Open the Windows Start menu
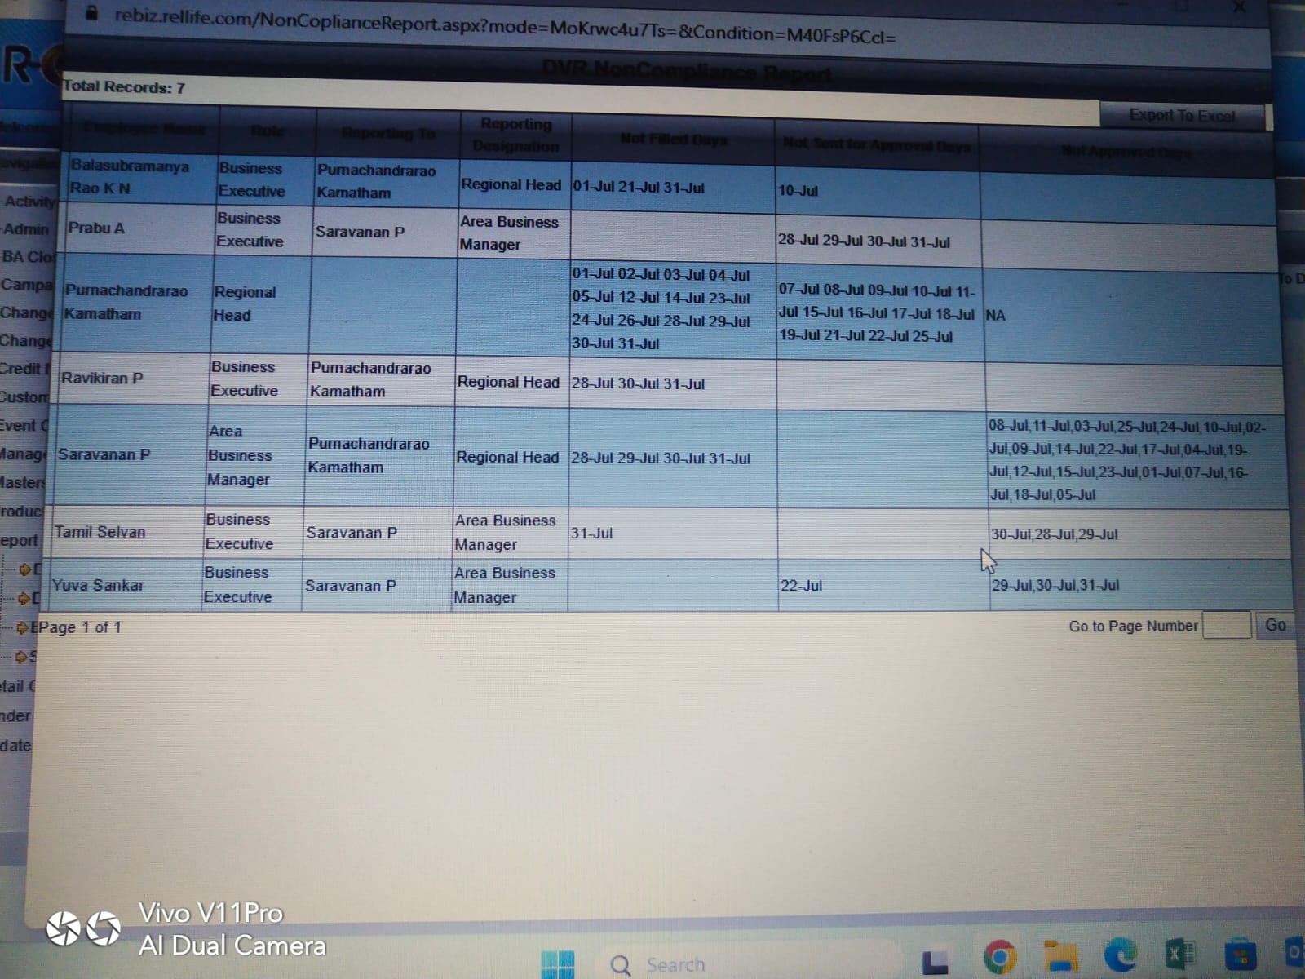Image resolution: width=1305 pixels, height=979 pixels. (x=558, y=964)
